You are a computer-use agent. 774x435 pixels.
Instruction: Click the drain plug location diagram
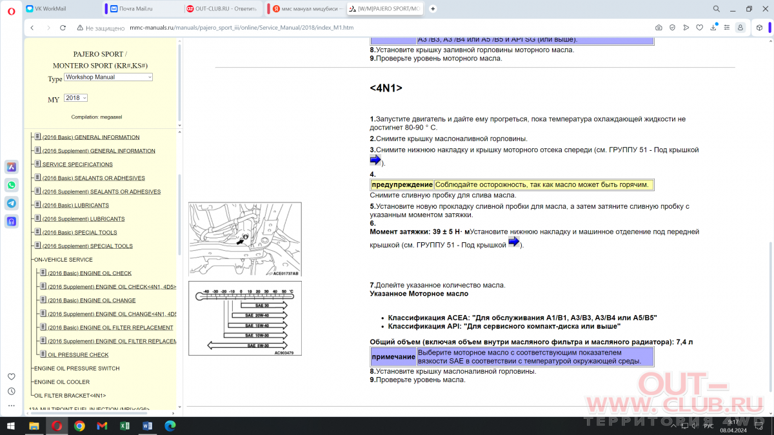244,239
